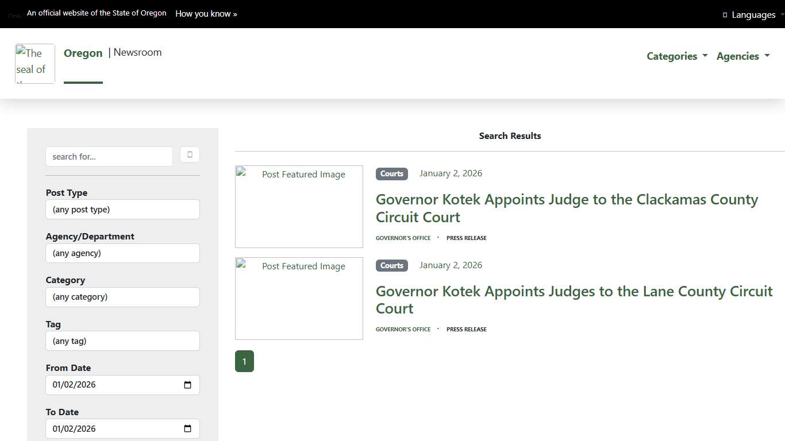The image size is (785, 441).
Task: Go to page 1 of results
Action: pos(244,361)
